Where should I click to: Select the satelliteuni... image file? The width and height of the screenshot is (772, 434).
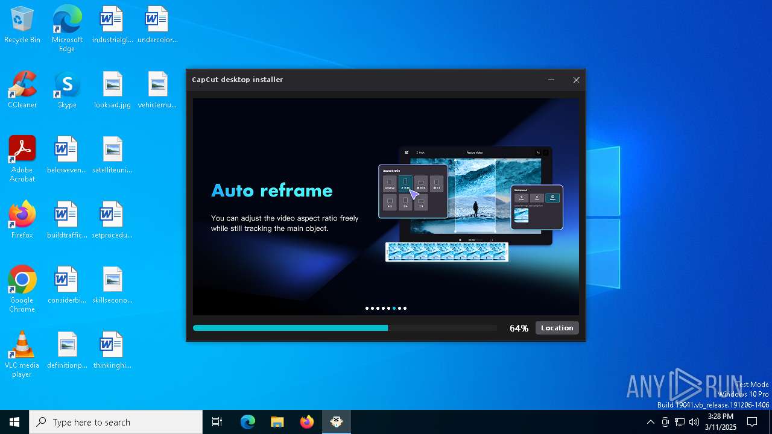point(112,155)
